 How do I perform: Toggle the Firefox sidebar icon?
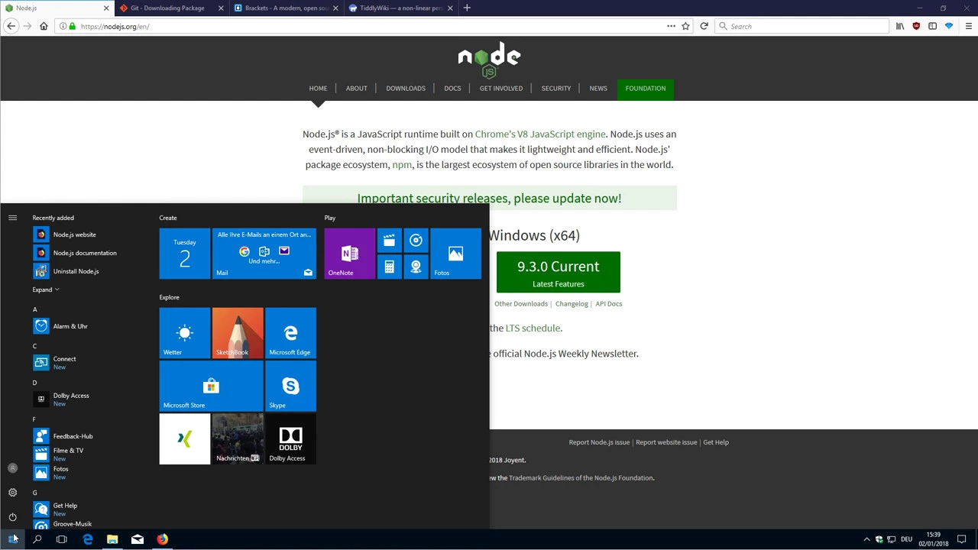[932, 26]
